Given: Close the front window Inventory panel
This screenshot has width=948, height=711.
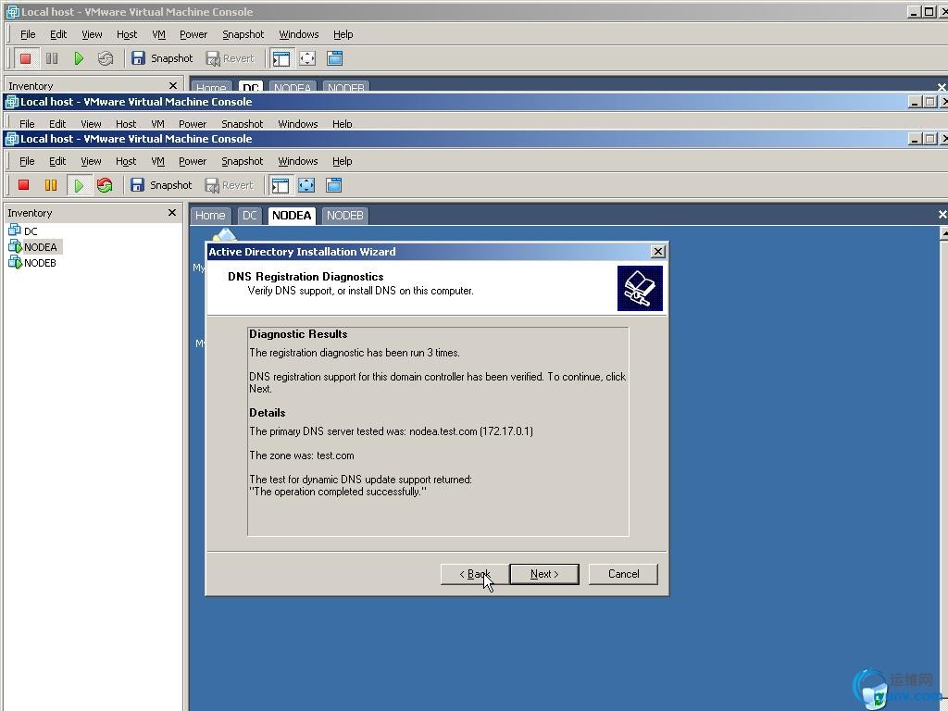Looking at the screenshot, I should (172, 212).
